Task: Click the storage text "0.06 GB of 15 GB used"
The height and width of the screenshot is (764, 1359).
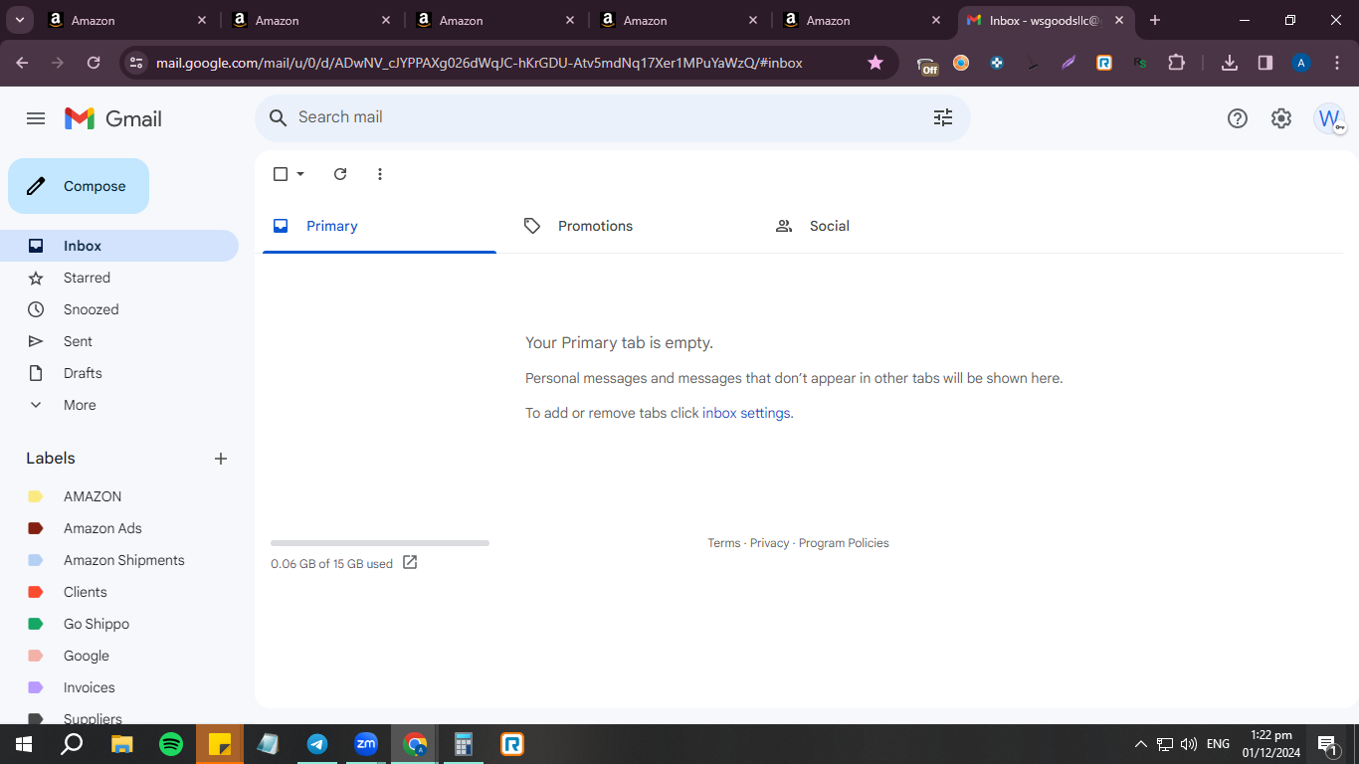Action: click(331, 564)
